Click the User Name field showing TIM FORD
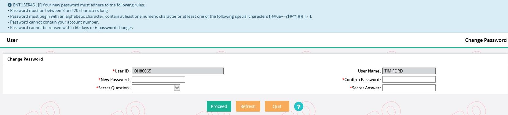The width and height of the screenshot is (508, 115). tap(409, 71)
